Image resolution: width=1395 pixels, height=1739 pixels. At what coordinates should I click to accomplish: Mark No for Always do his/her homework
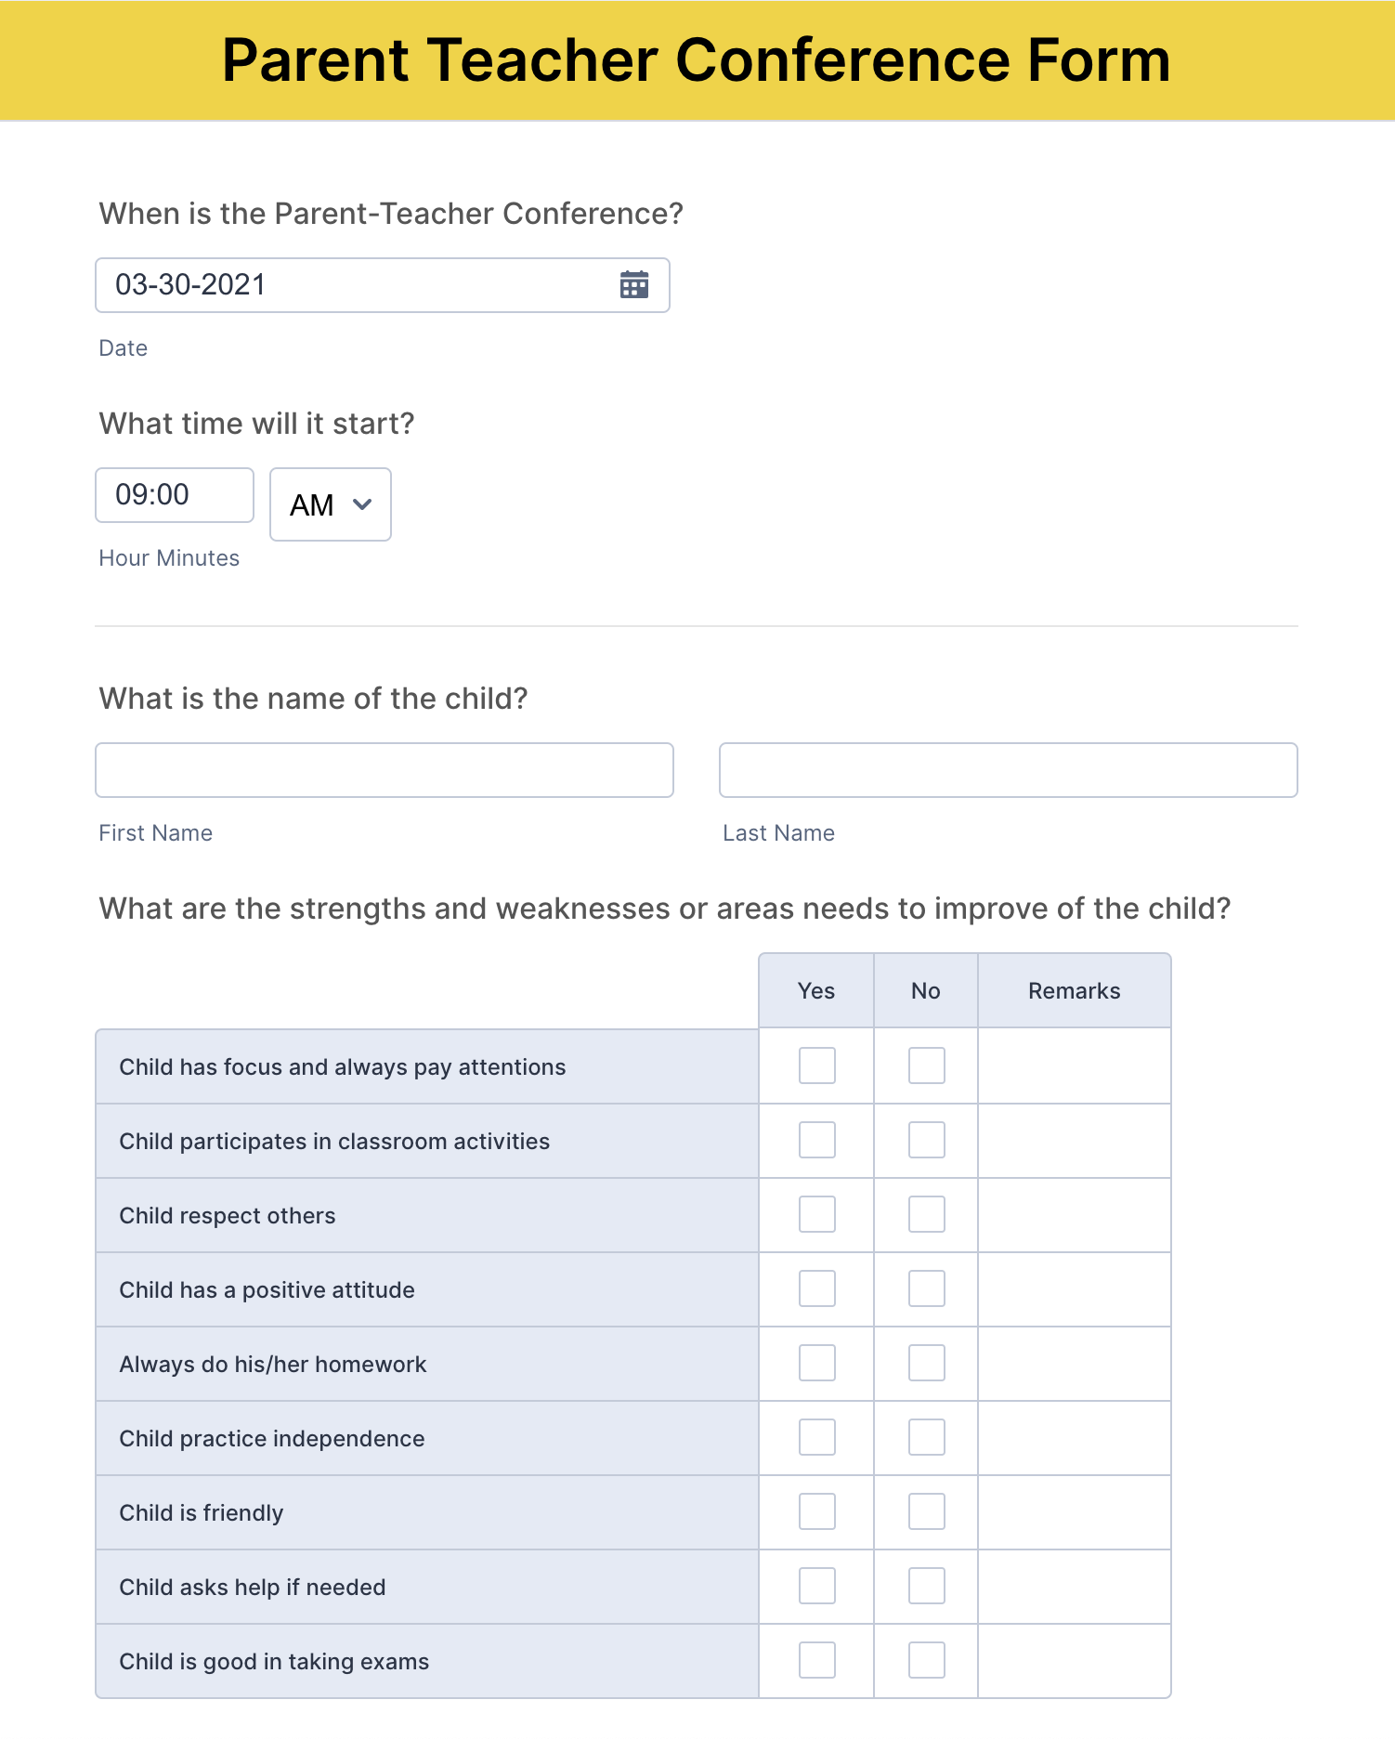927,1363
